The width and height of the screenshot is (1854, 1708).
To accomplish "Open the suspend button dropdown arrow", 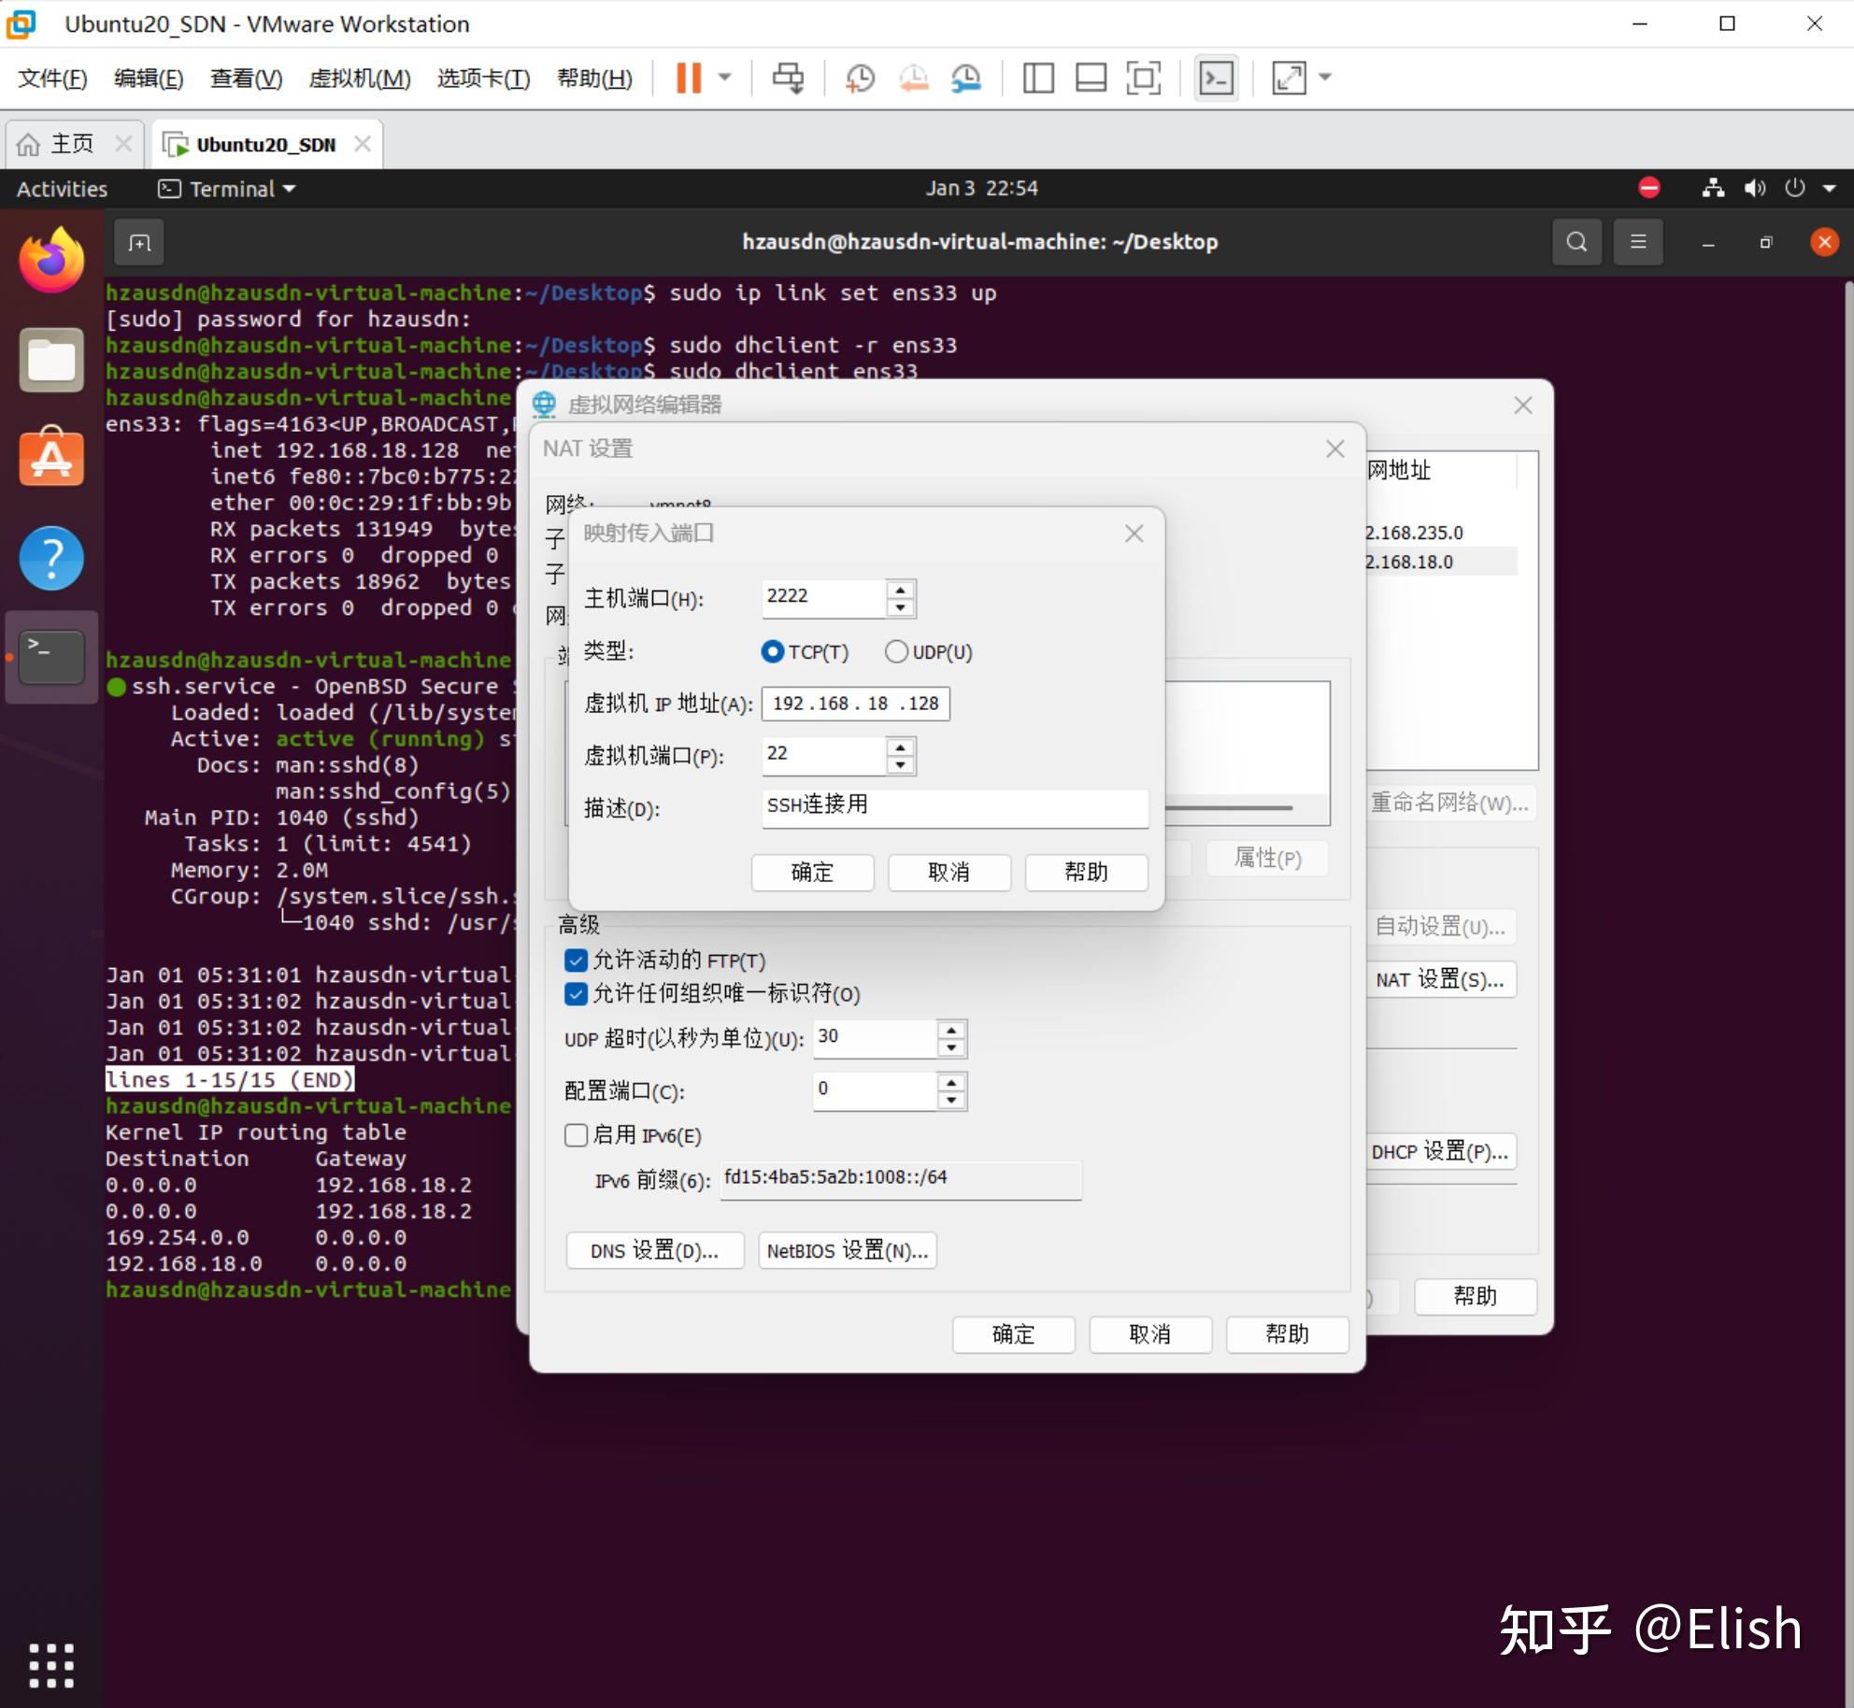I will (x=724, y=78).
